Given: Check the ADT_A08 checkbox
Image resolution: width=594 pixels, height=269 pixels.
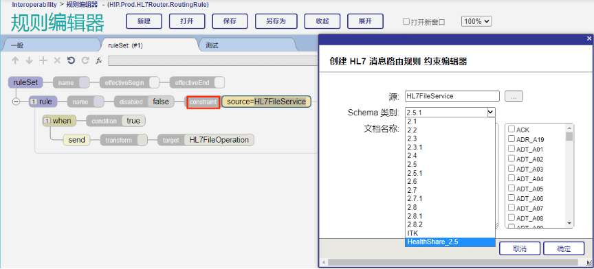Looking at the screenshot, I should (x=511, y=218).
